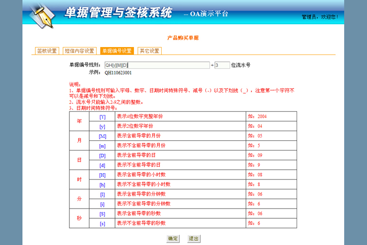Open the 短信内容设置 tab

(79, 51)
